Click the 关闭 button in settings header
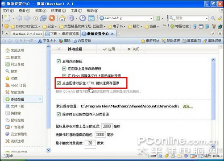 (133, 49)
